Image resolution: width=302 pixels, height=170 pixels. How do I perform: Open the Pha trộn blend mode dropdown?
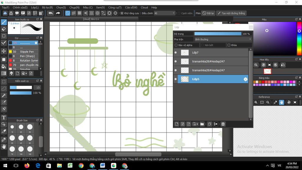click(223, 39)
